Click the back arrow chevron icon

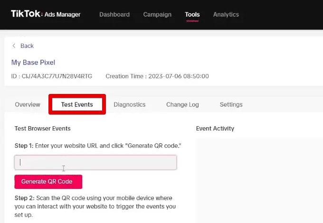14,46
